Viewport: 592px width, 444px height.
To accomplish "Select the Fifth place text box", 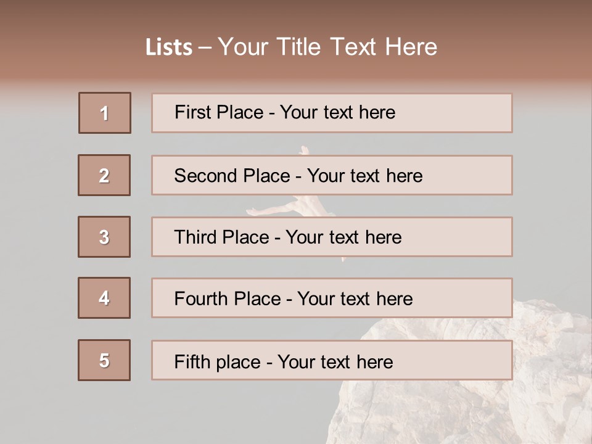I will 332,360.
